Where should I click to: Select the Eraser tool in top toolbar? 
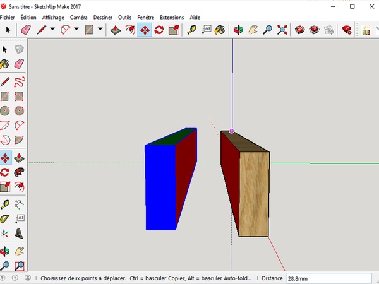click(25, 30)
